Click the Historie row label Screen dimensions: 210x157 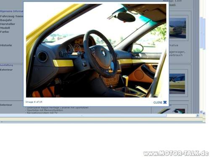[6, 45]
